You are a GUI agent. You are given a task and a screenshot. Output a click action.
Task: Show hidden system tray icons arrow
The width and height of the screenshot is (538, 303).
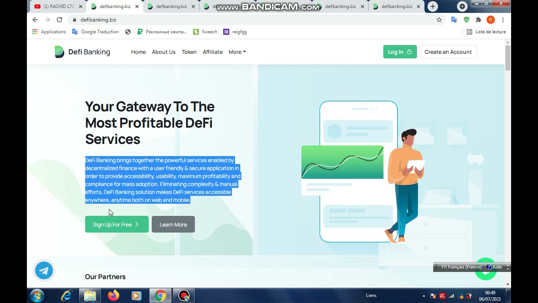(424, 295)
